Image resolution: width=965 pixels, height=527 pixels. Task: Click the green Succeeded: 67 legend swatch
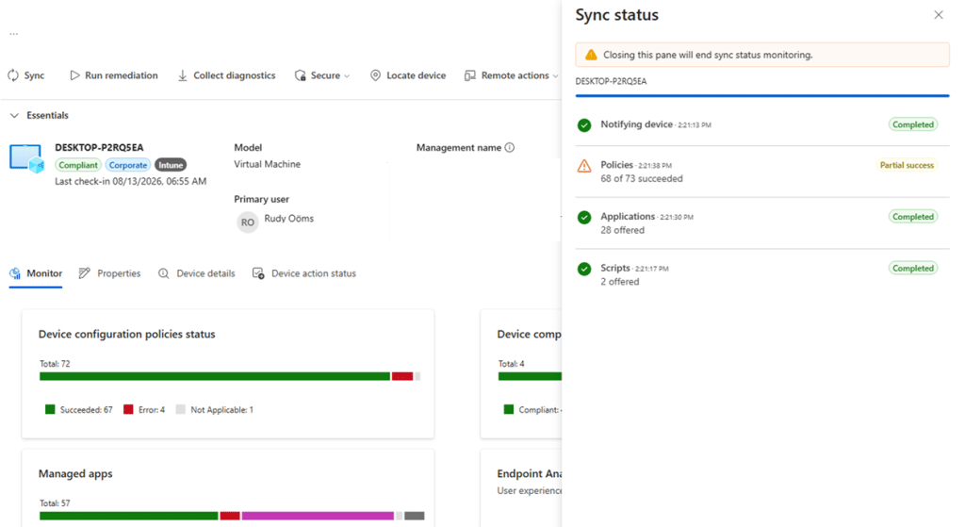click(x=50, y=409)
